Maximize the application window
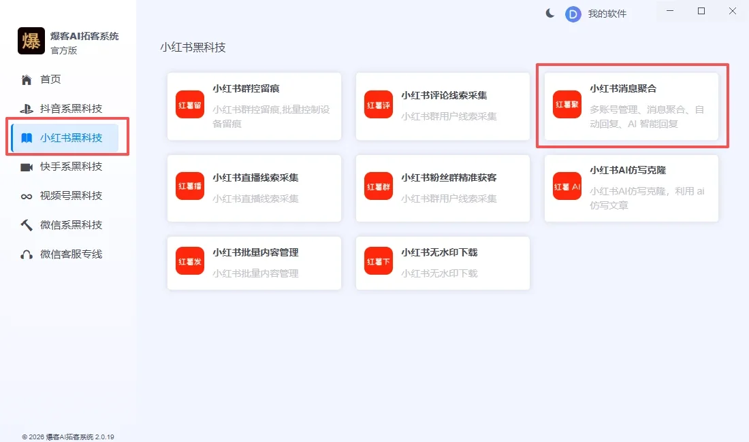The width and height of the screenshot is (749, 442). click(701, 11)
